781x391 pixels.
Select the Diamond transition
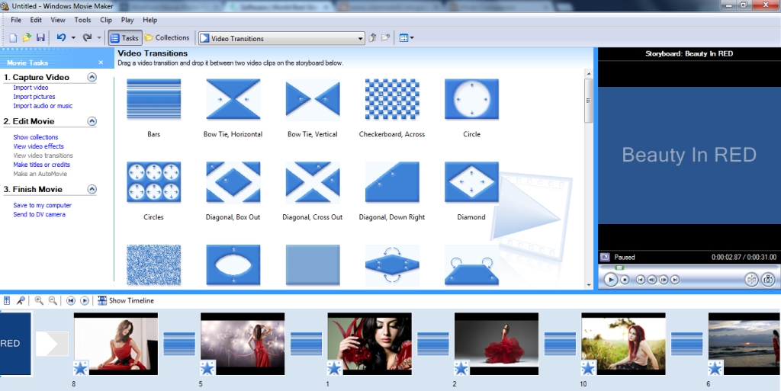tap(471, 182)
